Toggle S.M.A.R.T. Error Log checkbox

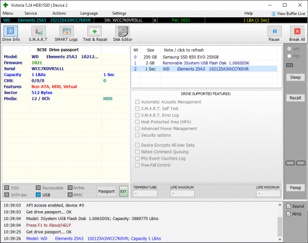(137, 115)
